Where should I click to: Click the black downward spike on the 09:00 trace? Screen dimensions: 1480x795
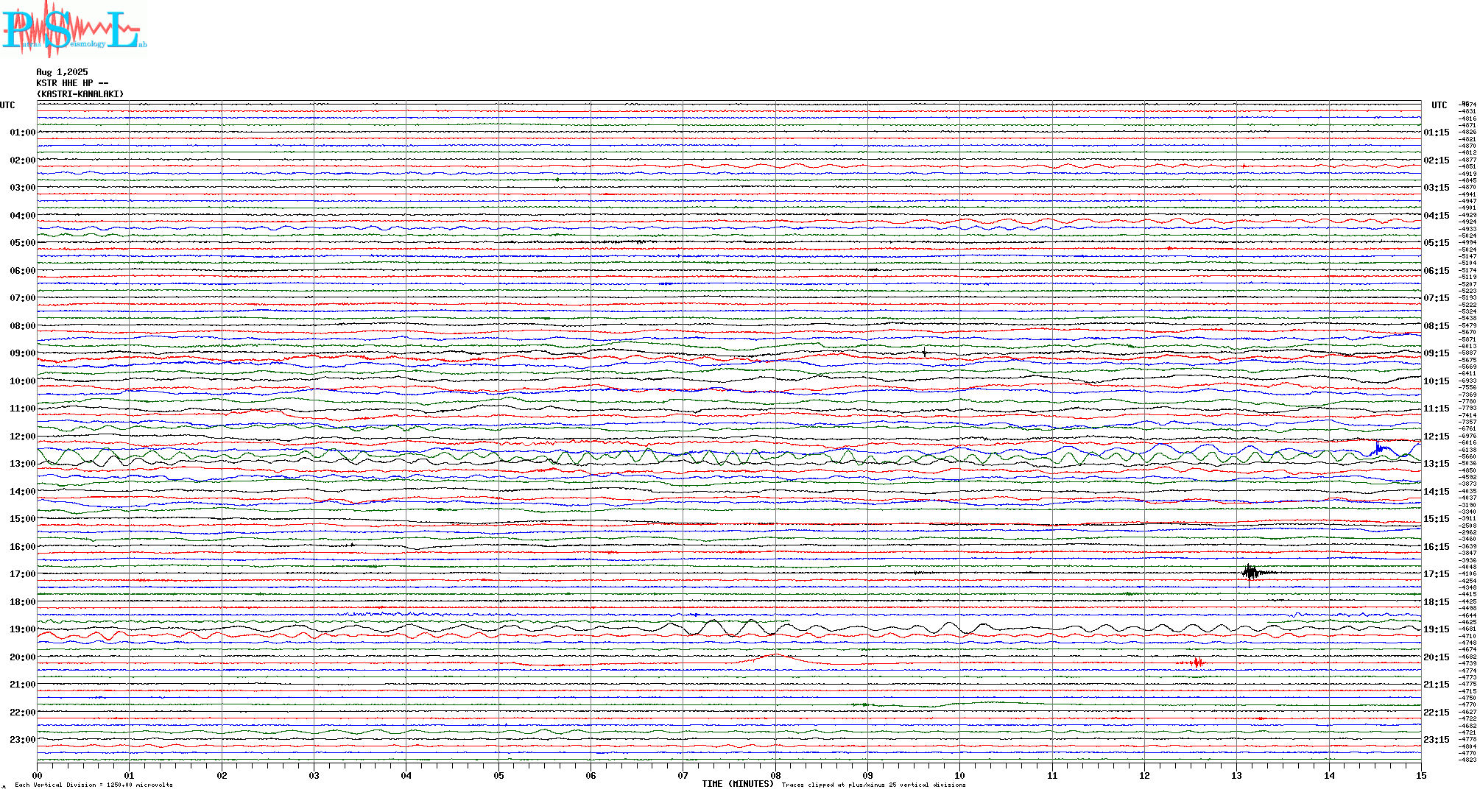coord(925,353)
